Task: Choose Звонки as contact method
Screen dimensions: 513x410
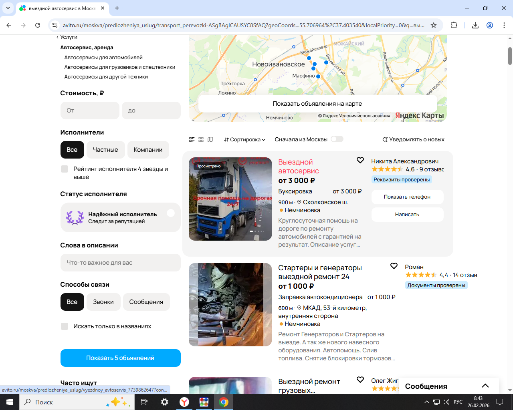Action: [103, 302]
